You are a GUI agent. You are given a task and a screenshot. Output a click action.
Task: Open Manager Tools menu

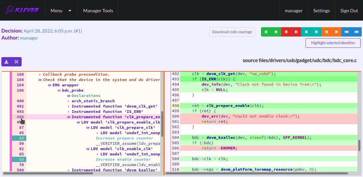[x=98, y=11]
